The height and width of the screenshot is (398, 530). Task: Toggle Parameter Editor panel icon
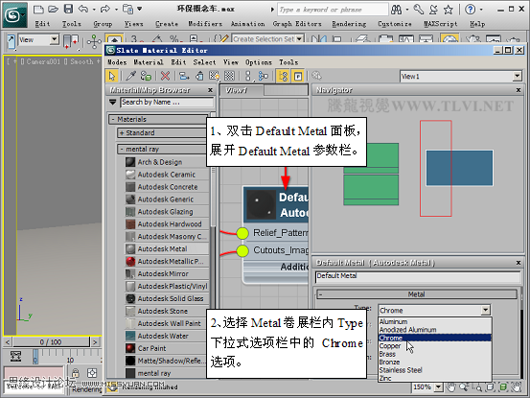pos(298,76)
